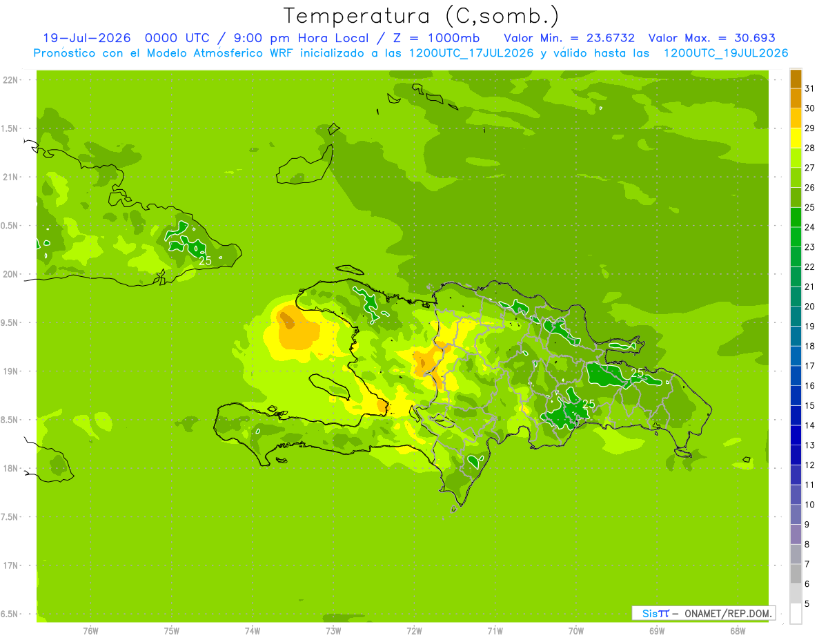This screenshot has height=640, width=828.
Task: Click the '74W' longitude label
Action: pyautogui.click(x=253, y=631)
